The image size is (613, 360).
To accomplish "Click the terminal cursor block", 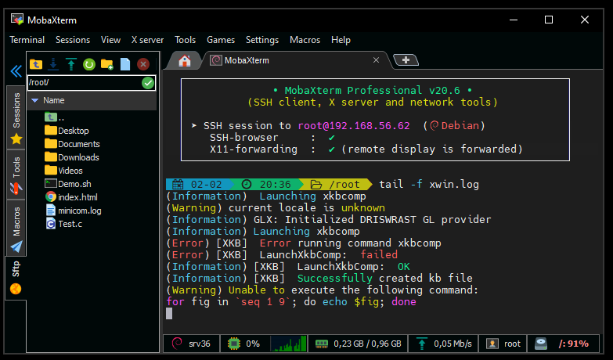I will [x=169, y=314].
